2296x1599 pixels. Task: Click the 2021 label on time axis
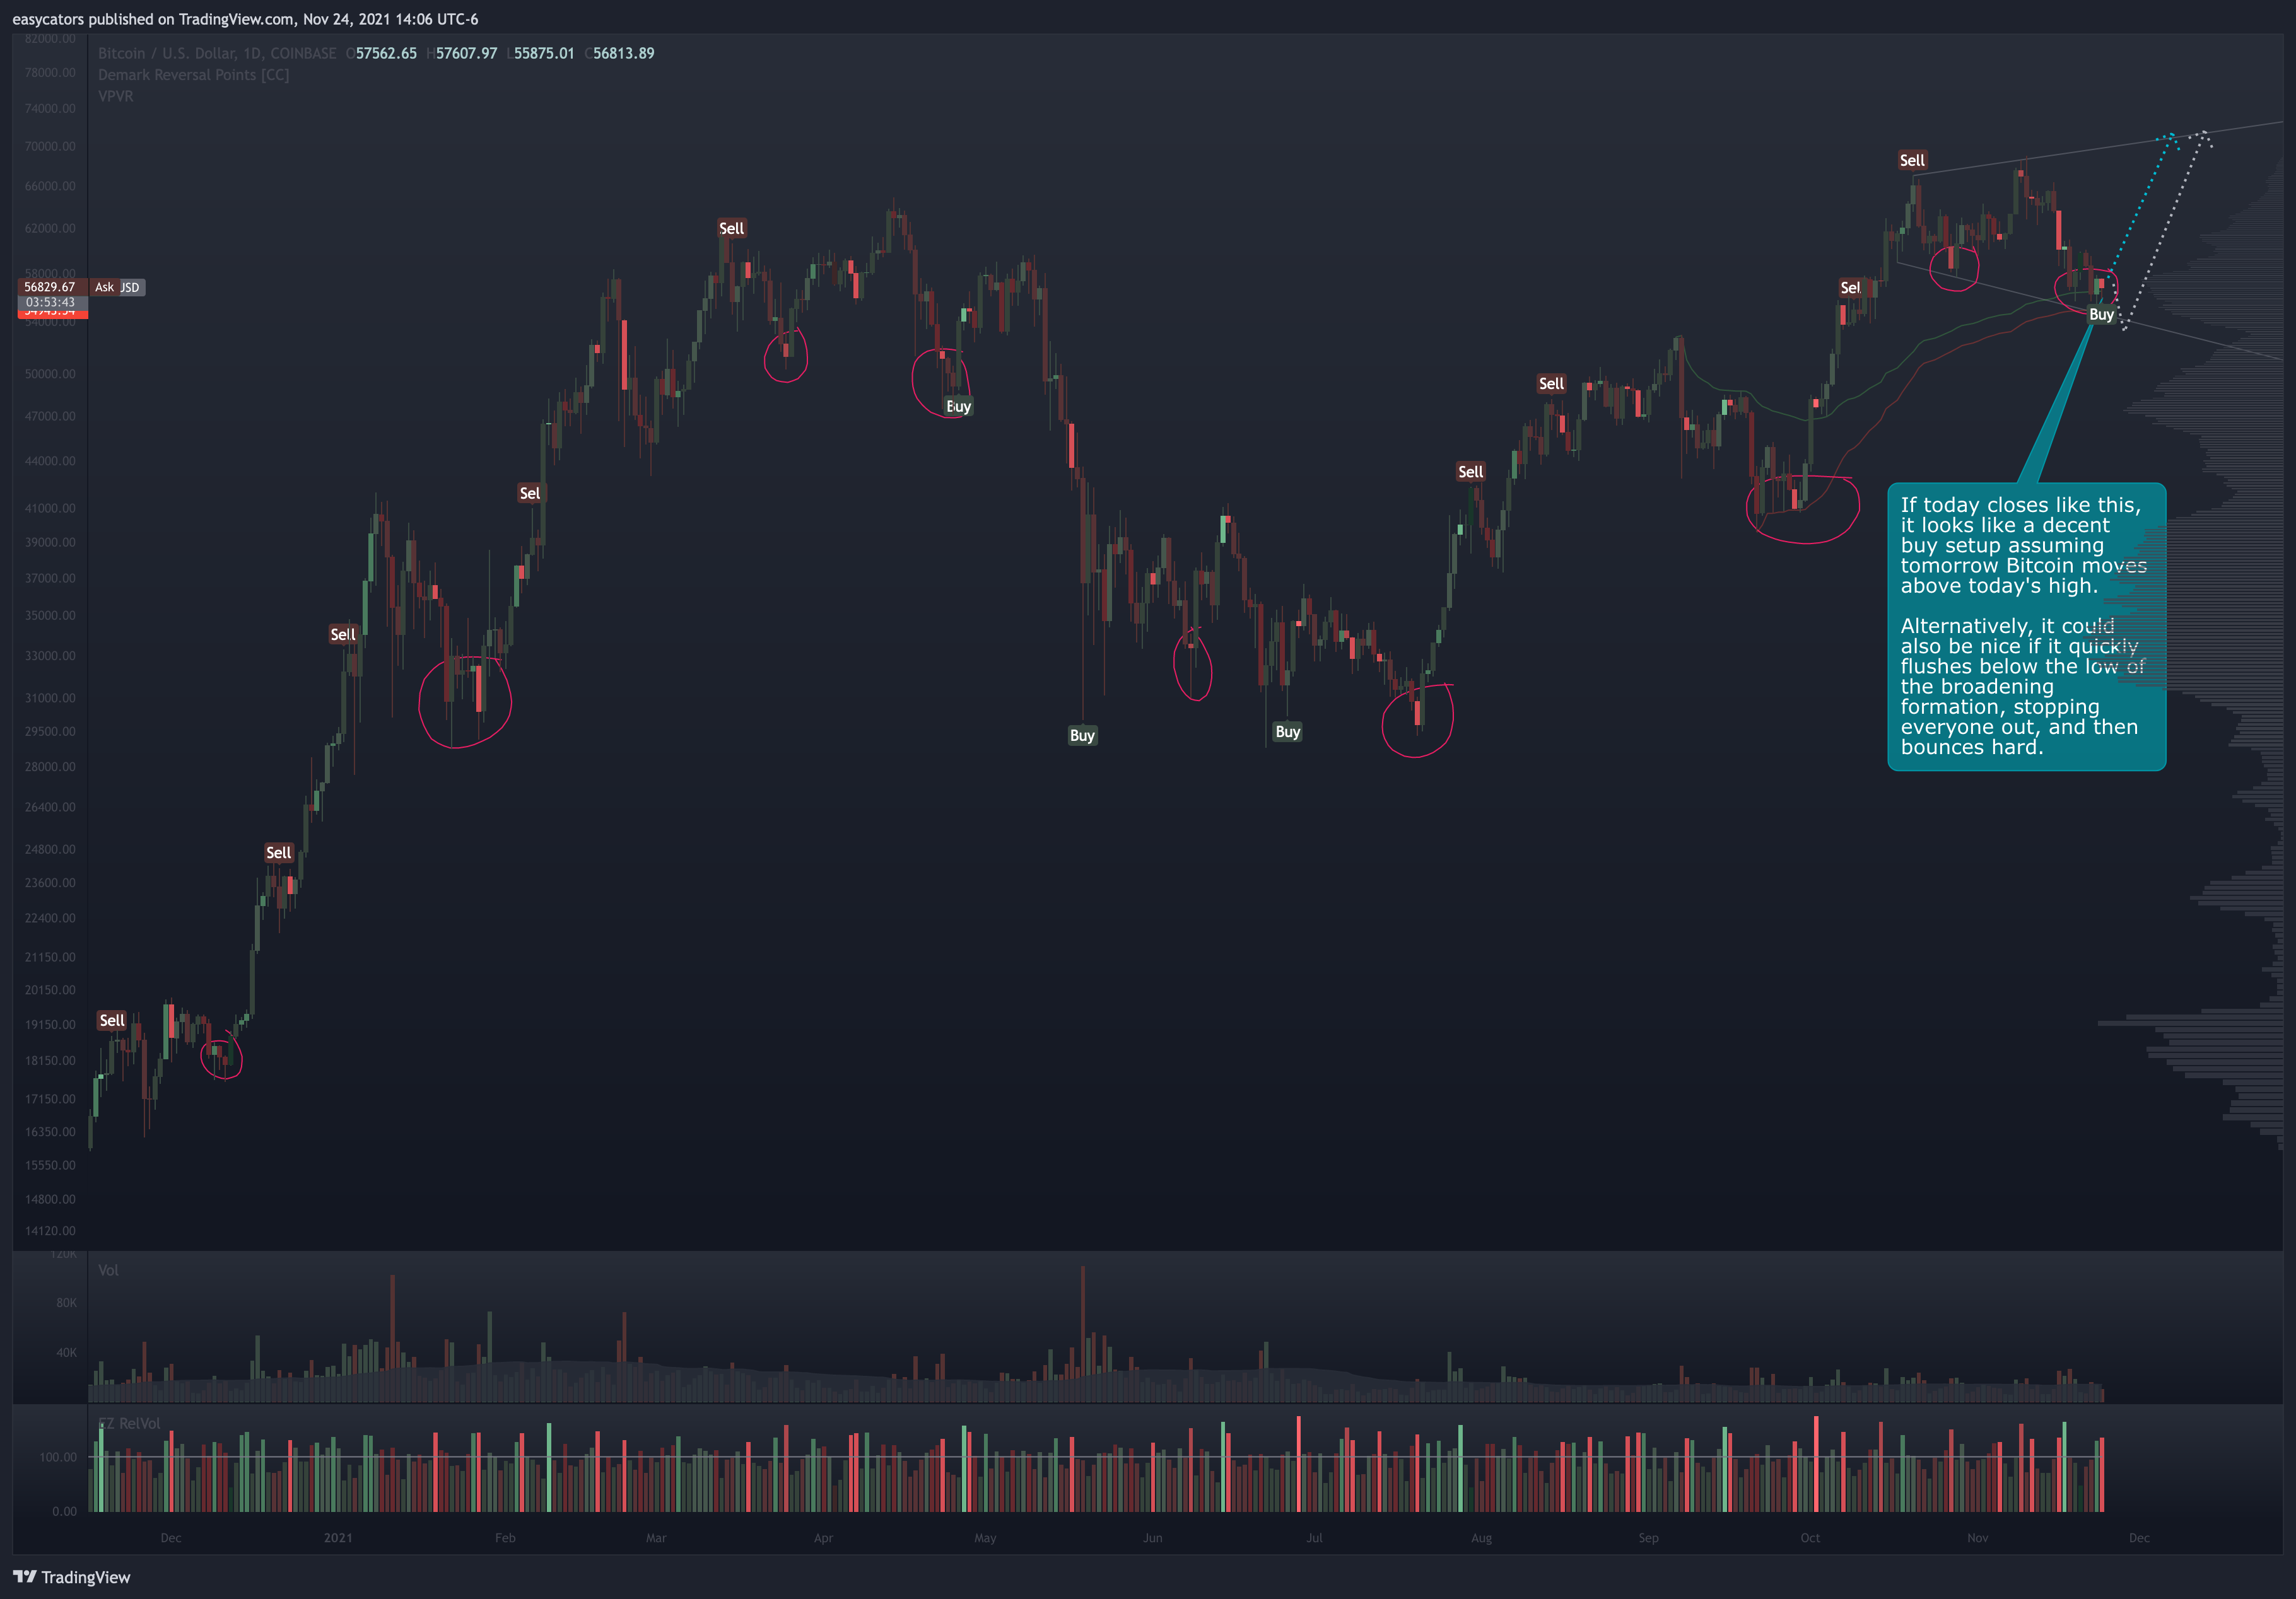338,1538
